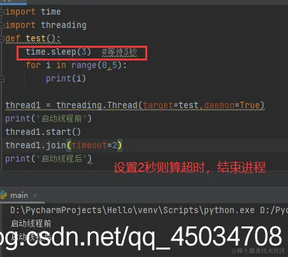Click the '启动线程前' console output line
This screenshot has width=288, height=257.
coord(31,223)
